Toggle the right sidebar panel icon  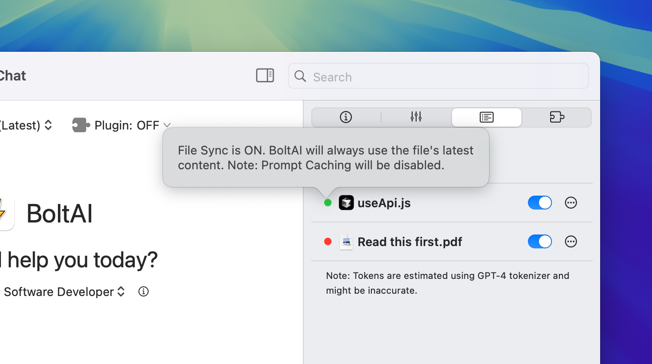265,76
